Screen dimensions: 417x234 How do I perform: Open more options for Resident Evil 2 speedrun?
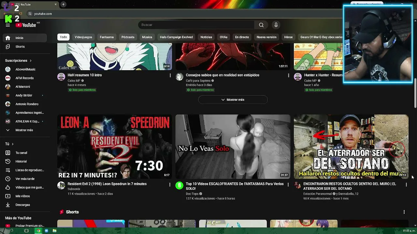tap(170, 184)
